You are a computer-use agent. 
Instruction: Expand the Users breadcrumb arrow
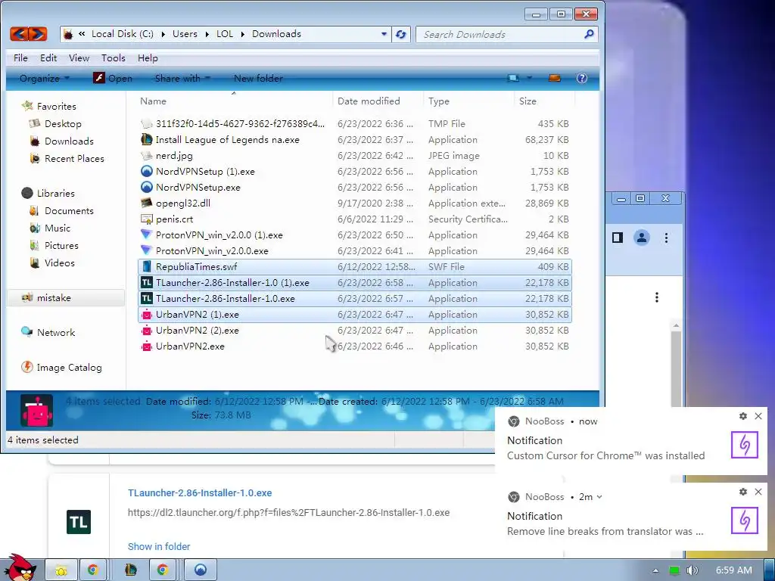tap(207, 34)
